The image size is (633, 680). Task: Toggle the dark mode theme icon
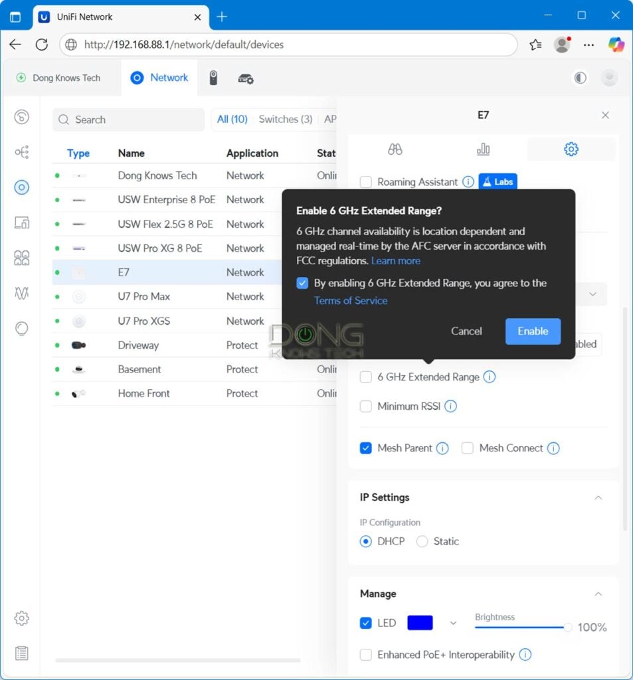(580, 78)
